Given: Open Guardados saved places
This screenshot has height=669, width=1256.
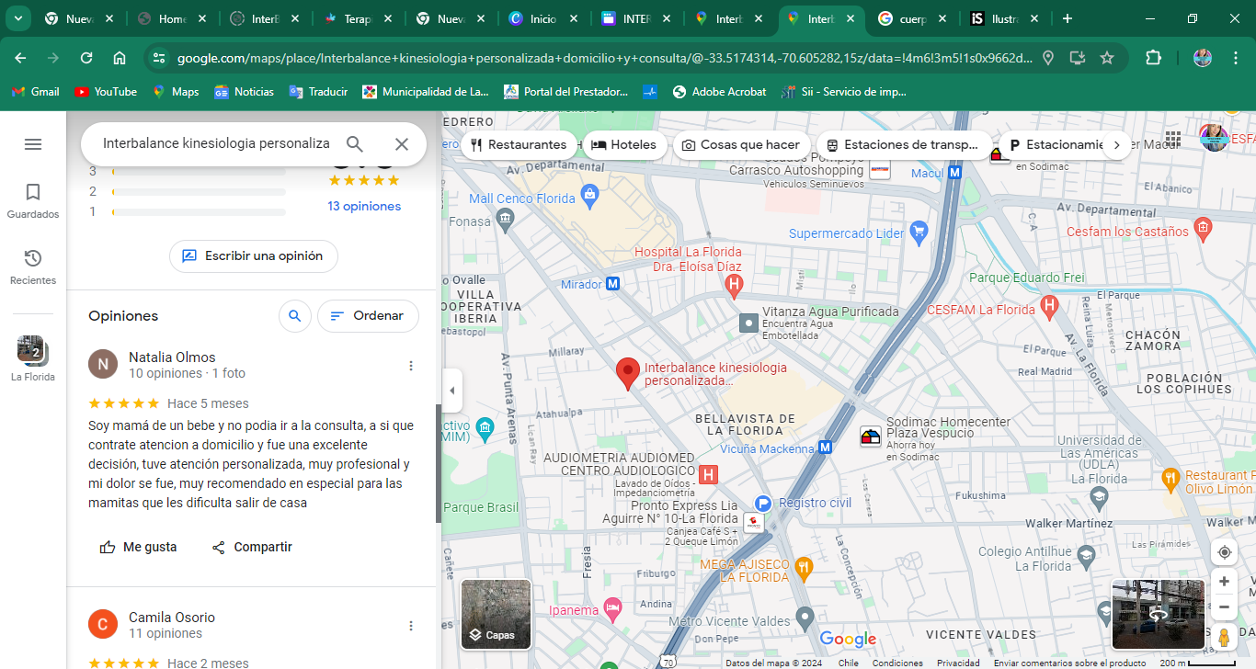Looking at the screenshot, I should [33, 201].
